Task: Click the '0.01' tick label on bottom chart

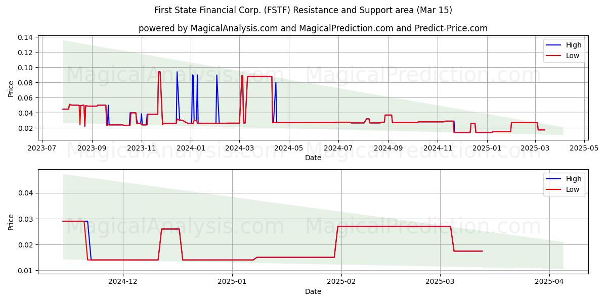Action: tap(26, 271)
